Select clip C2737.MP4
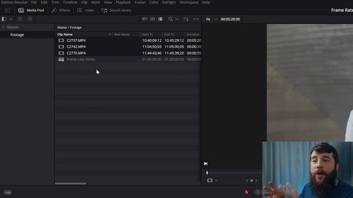 click(76, 40)
